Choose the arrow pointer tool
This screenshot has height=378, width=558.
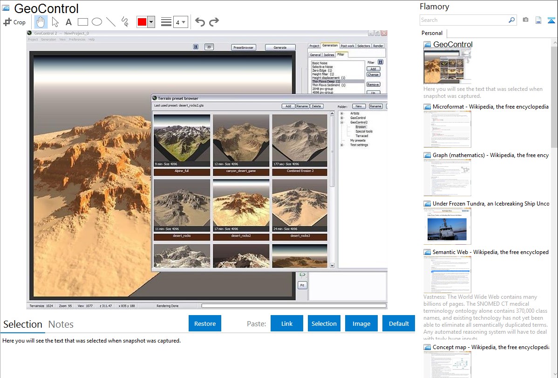point(55,22)
